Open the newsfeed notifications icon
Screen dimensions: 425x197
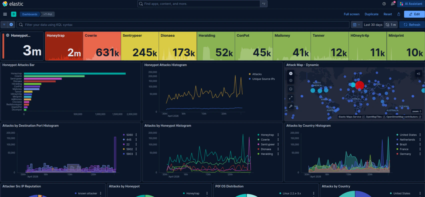click(393, 4)
